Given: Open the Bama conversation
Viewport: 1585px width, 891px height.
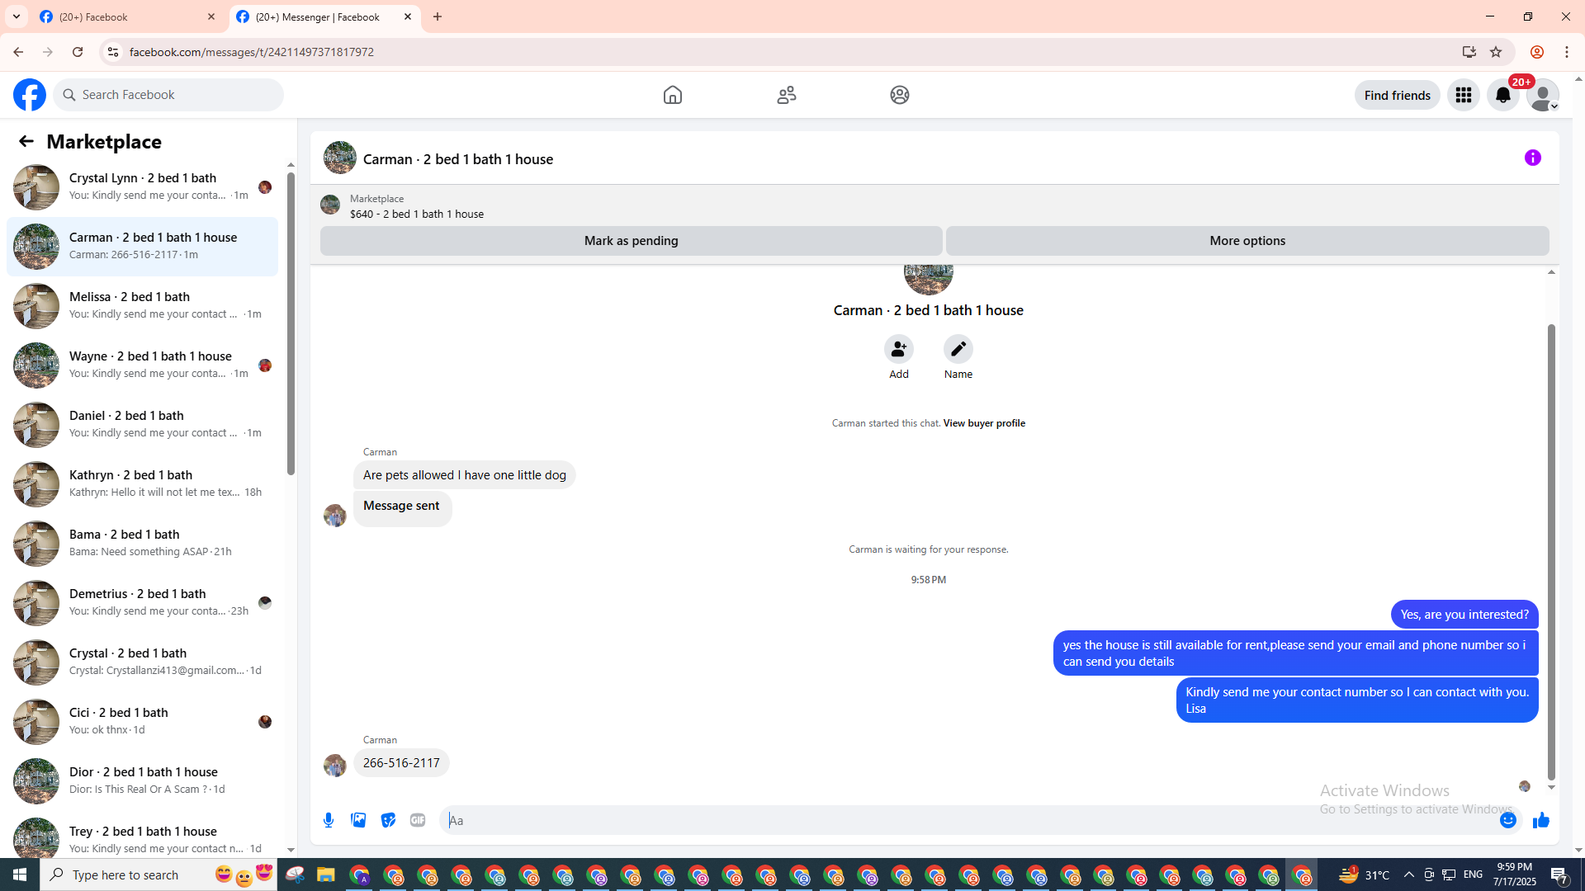Looking at the screenshot, I should (x=143, y=544).
